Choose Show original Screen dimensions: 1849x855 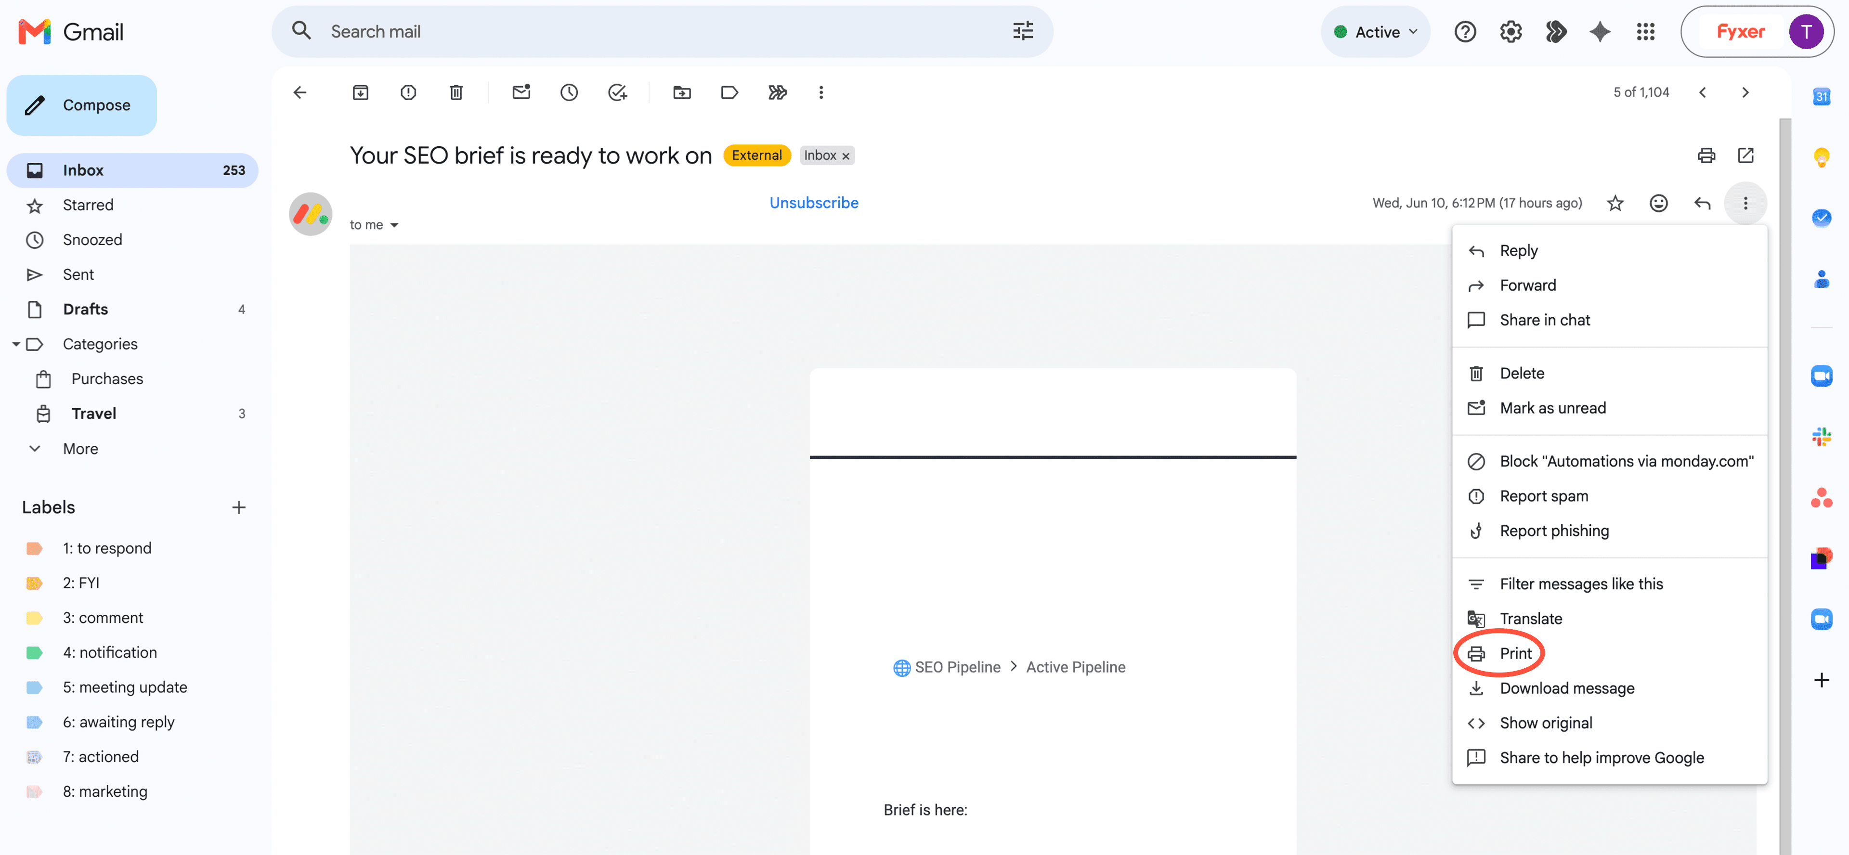[x=1609, y=723]
